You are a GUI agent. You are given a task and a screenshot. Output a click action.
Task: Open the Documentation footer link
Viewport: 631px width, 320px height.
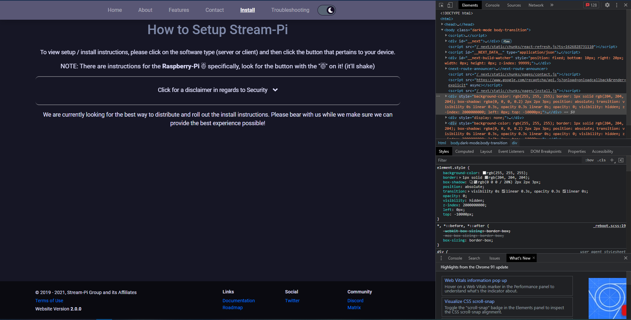[239, 301]
